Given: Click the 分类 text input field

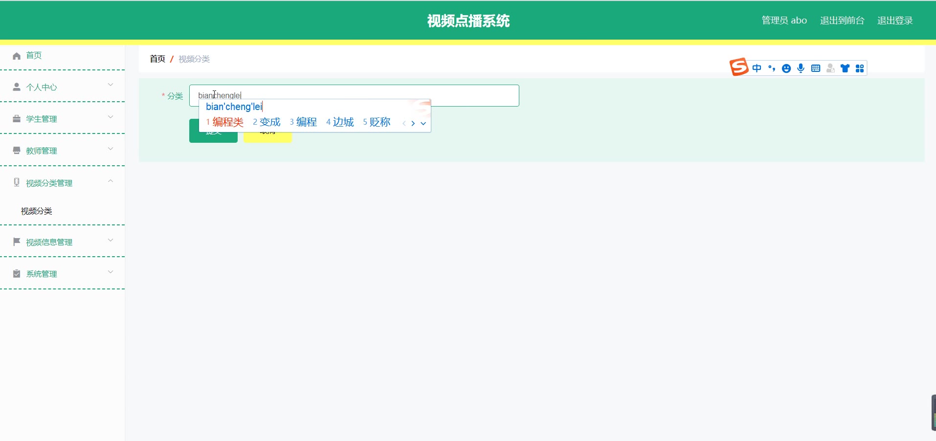Looking at the screenshot, I should pos(354,95).
